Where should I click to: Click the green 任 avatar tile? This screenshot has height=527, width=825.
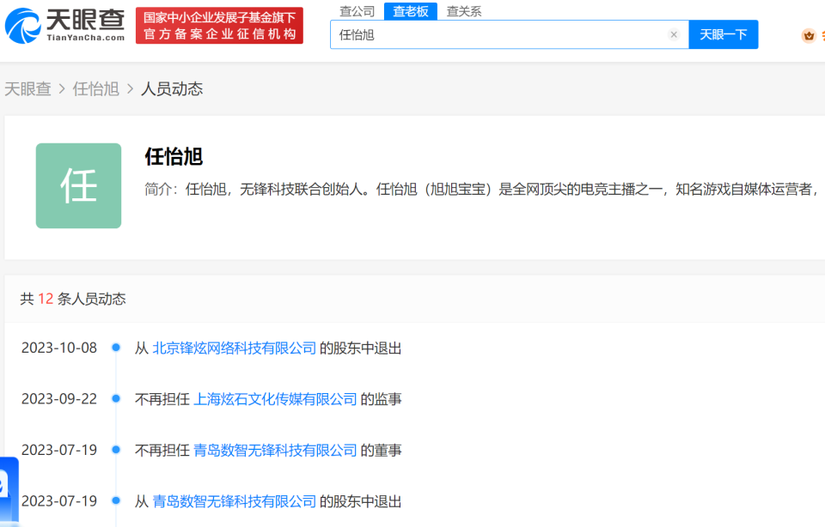tap(78, 185)
